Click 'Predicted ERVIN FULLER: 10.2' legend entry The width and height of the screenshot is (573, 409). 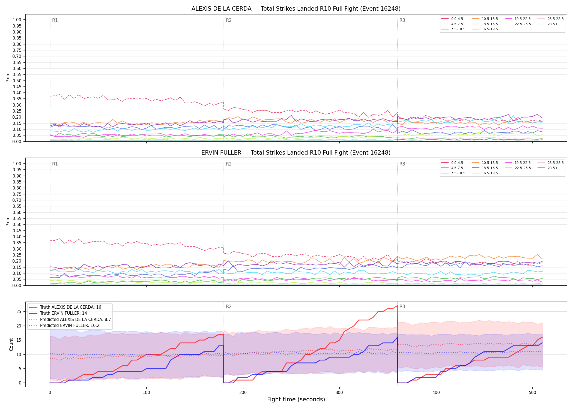coord(64,326)
